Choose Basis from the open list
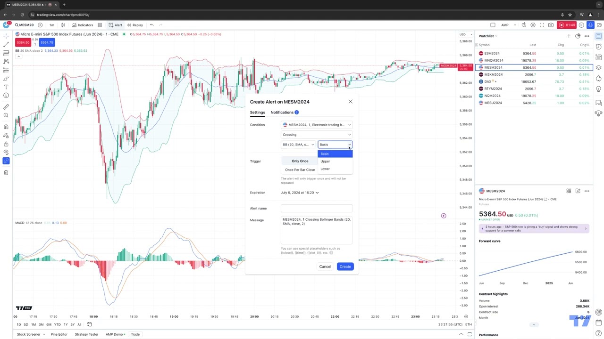 [x=335, y=154]
